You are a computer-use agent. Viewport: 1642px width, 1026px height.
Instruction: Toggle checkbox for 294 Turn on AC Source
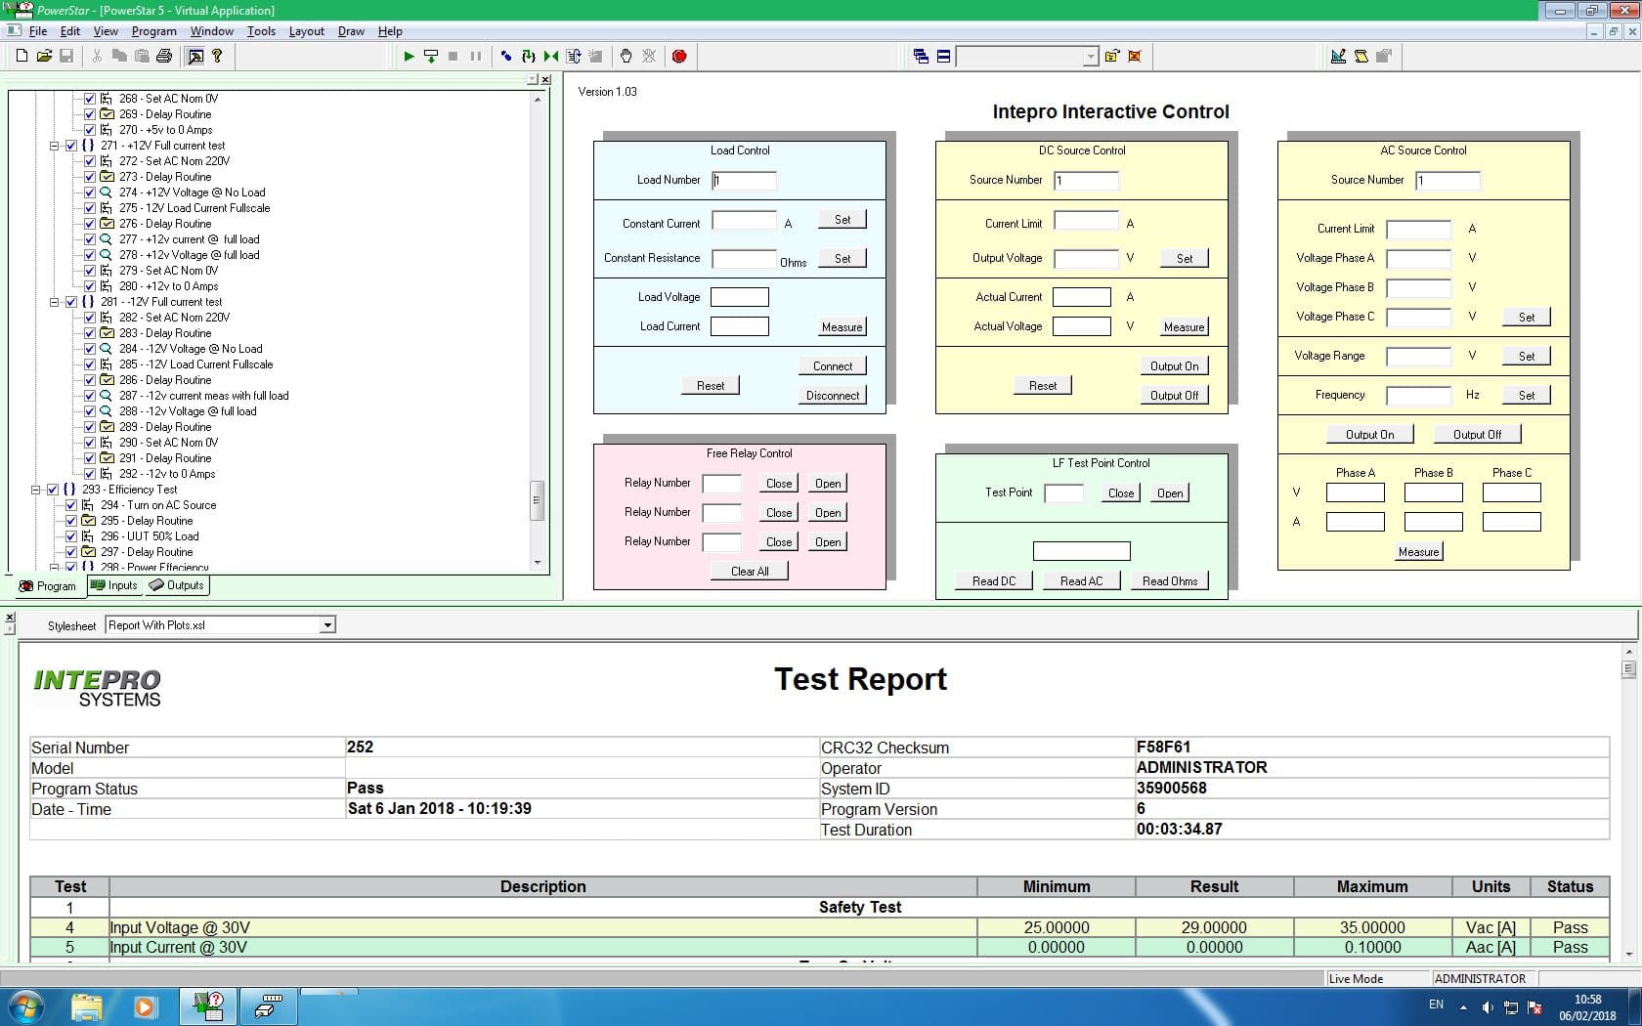tap(71, 505)
